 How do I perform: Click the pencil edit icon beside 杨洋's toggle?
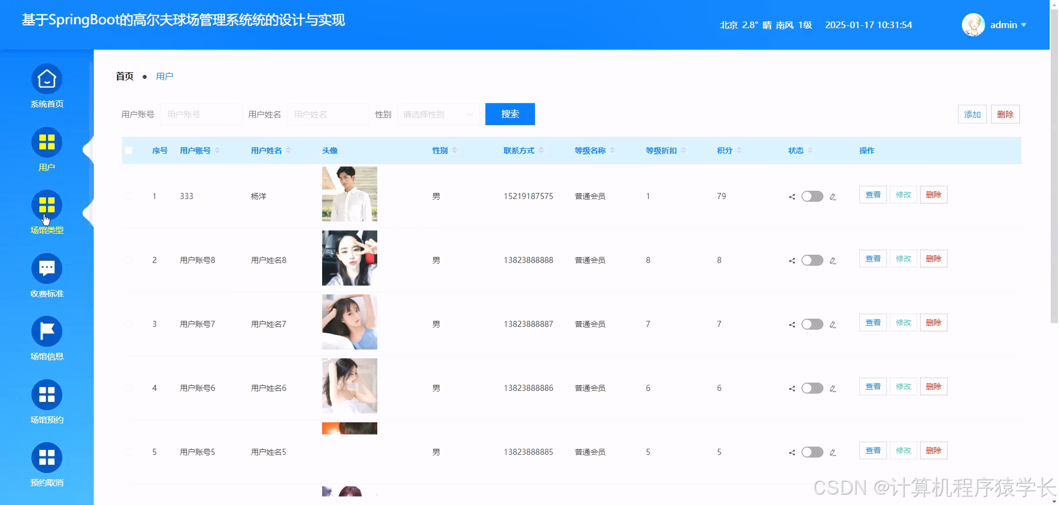tap(833, 196)
